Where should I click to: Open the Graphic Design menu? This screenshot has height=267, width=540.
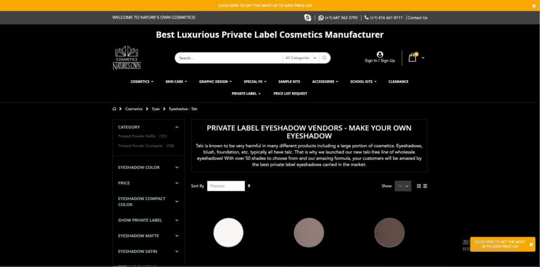pos(215,82)
